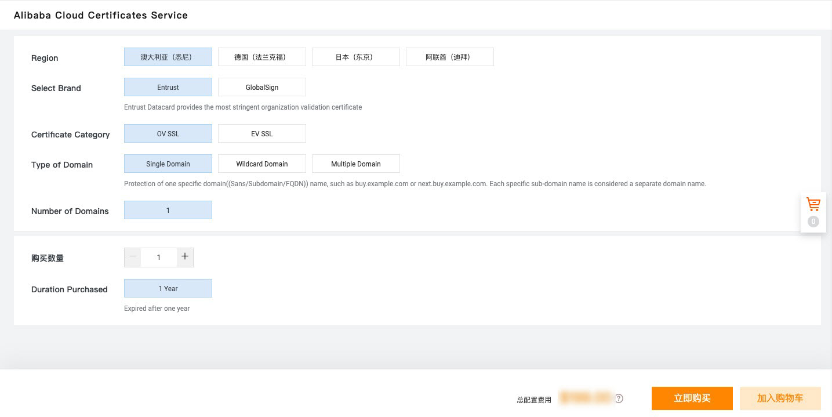Increase purchase quantity with plus button
The width and height of the screenshot is (832, 417).
coord(185,257)
